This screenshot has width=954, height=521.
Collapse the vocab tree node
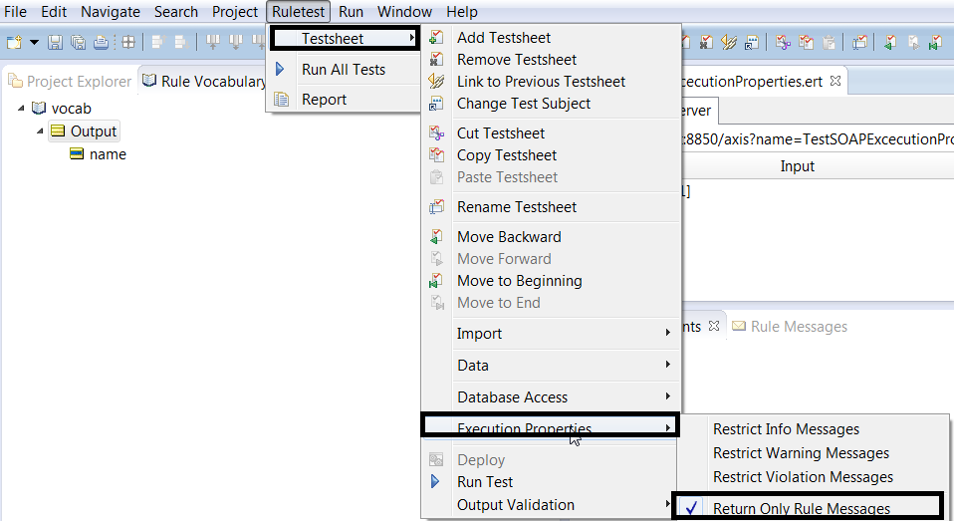(21, 109)
